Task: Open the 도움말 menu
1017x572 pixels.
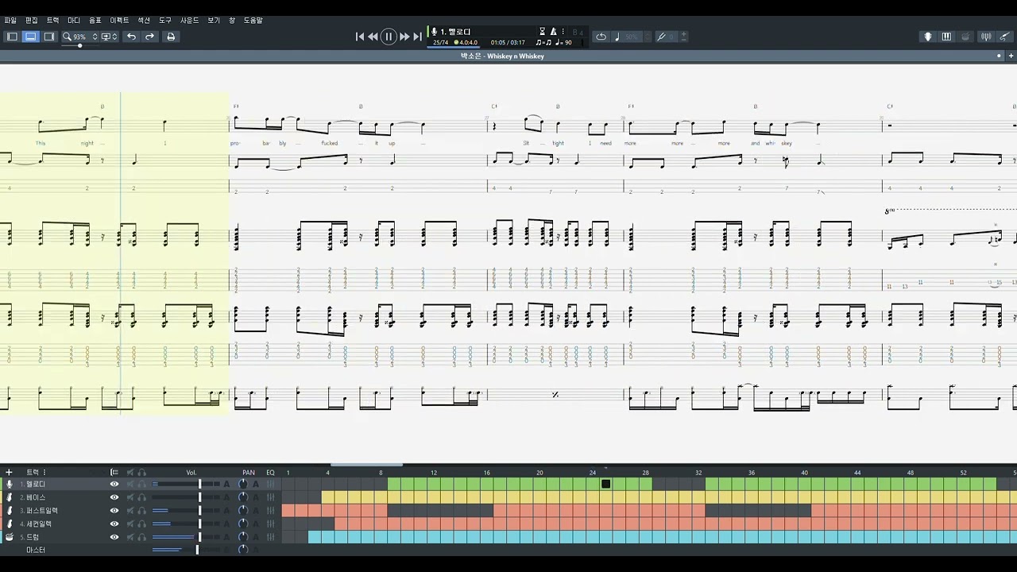Action: (x=253, y=21)
